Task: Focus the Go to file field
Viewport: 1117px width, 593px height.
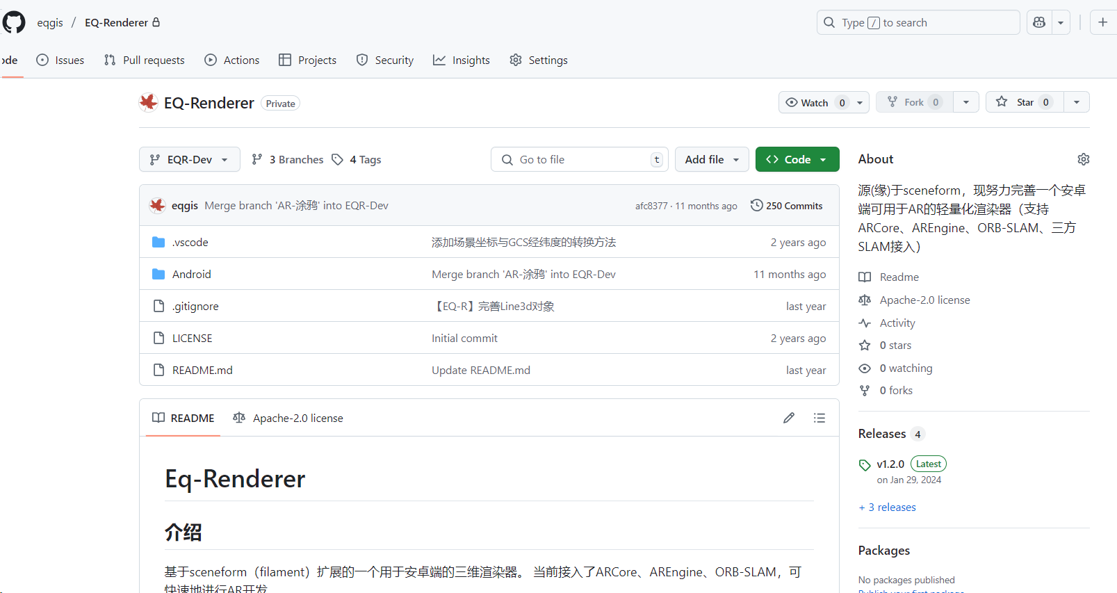Action: [x=580, y=159]
